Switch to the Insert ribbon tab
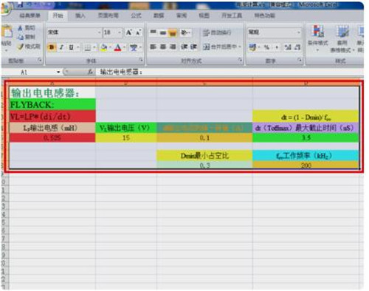369x291 pixels. coord(80,16)
